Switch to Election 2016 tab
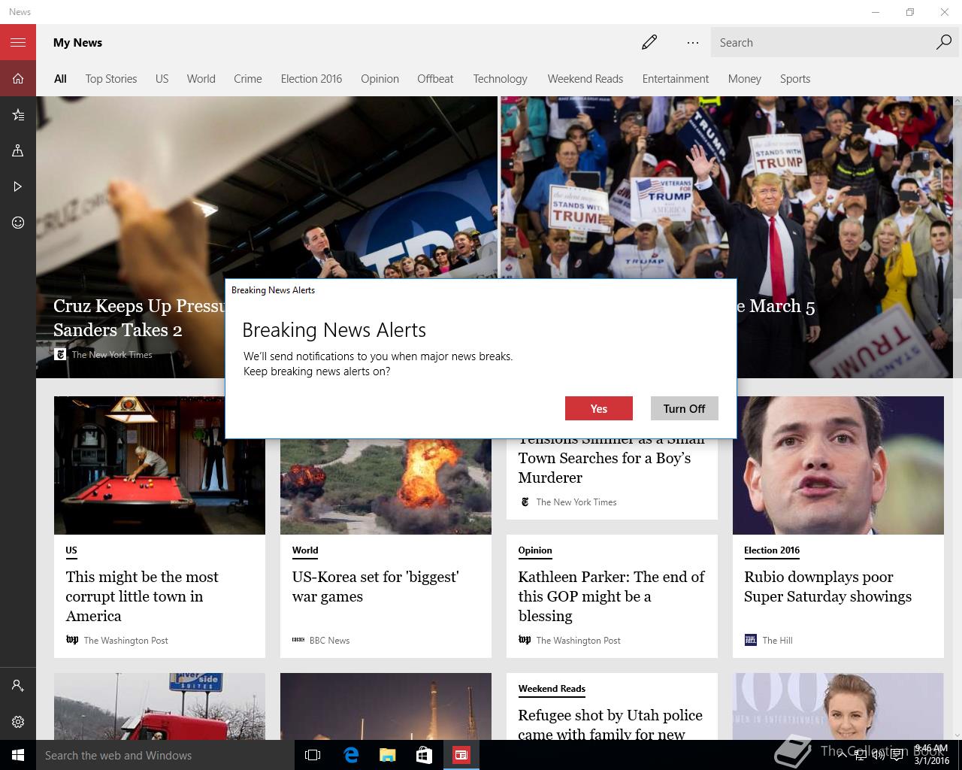This screenshot has width=962, height=770. click(311, 78)
